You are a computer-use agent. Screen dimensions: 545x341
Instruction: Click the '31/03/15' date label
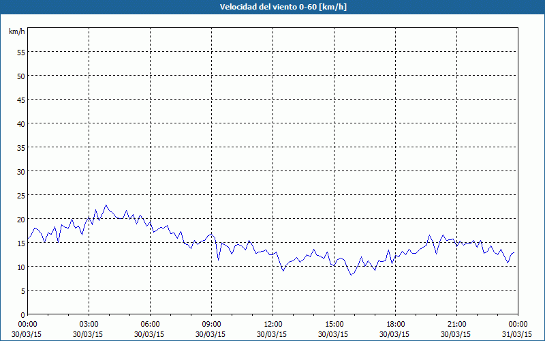[517, 334]
